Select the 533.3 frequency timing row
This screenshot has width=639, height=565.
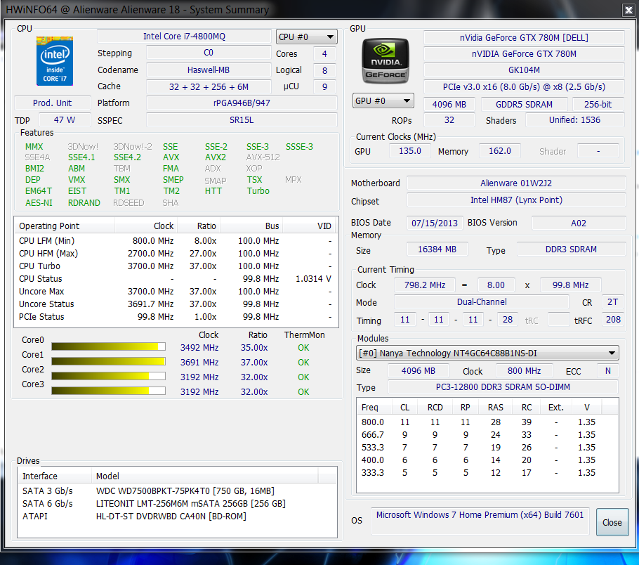pyautogui.click(x=487, y=447)
